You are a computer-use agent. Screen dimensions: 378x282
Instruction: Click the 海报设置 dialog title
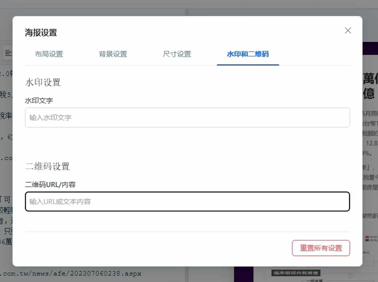(41, 33)
